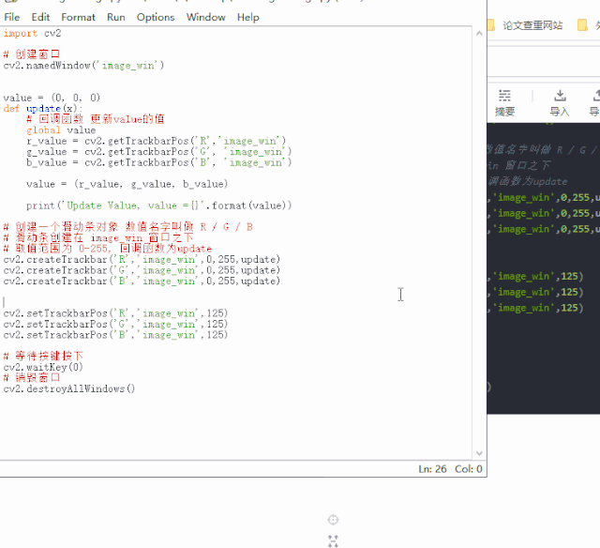Click the 'value = (r_value, g_value, b_value)' line

(x=127, y=184)
